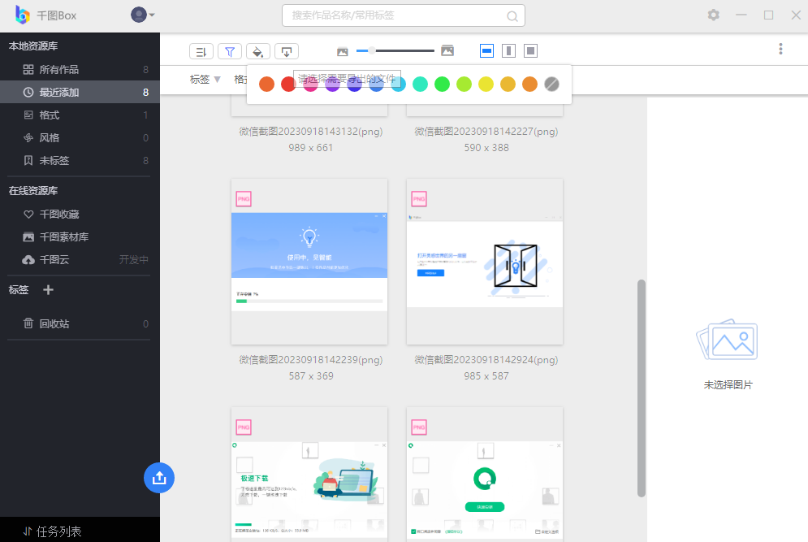The width and height of the screenshot is (808, 542).
Task: Select the gray no-color swatch
Action: 551,84
